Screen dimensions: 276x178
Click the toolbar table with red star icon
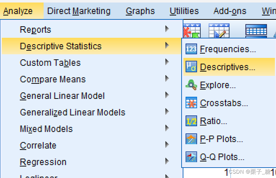[x=192, y=31]
